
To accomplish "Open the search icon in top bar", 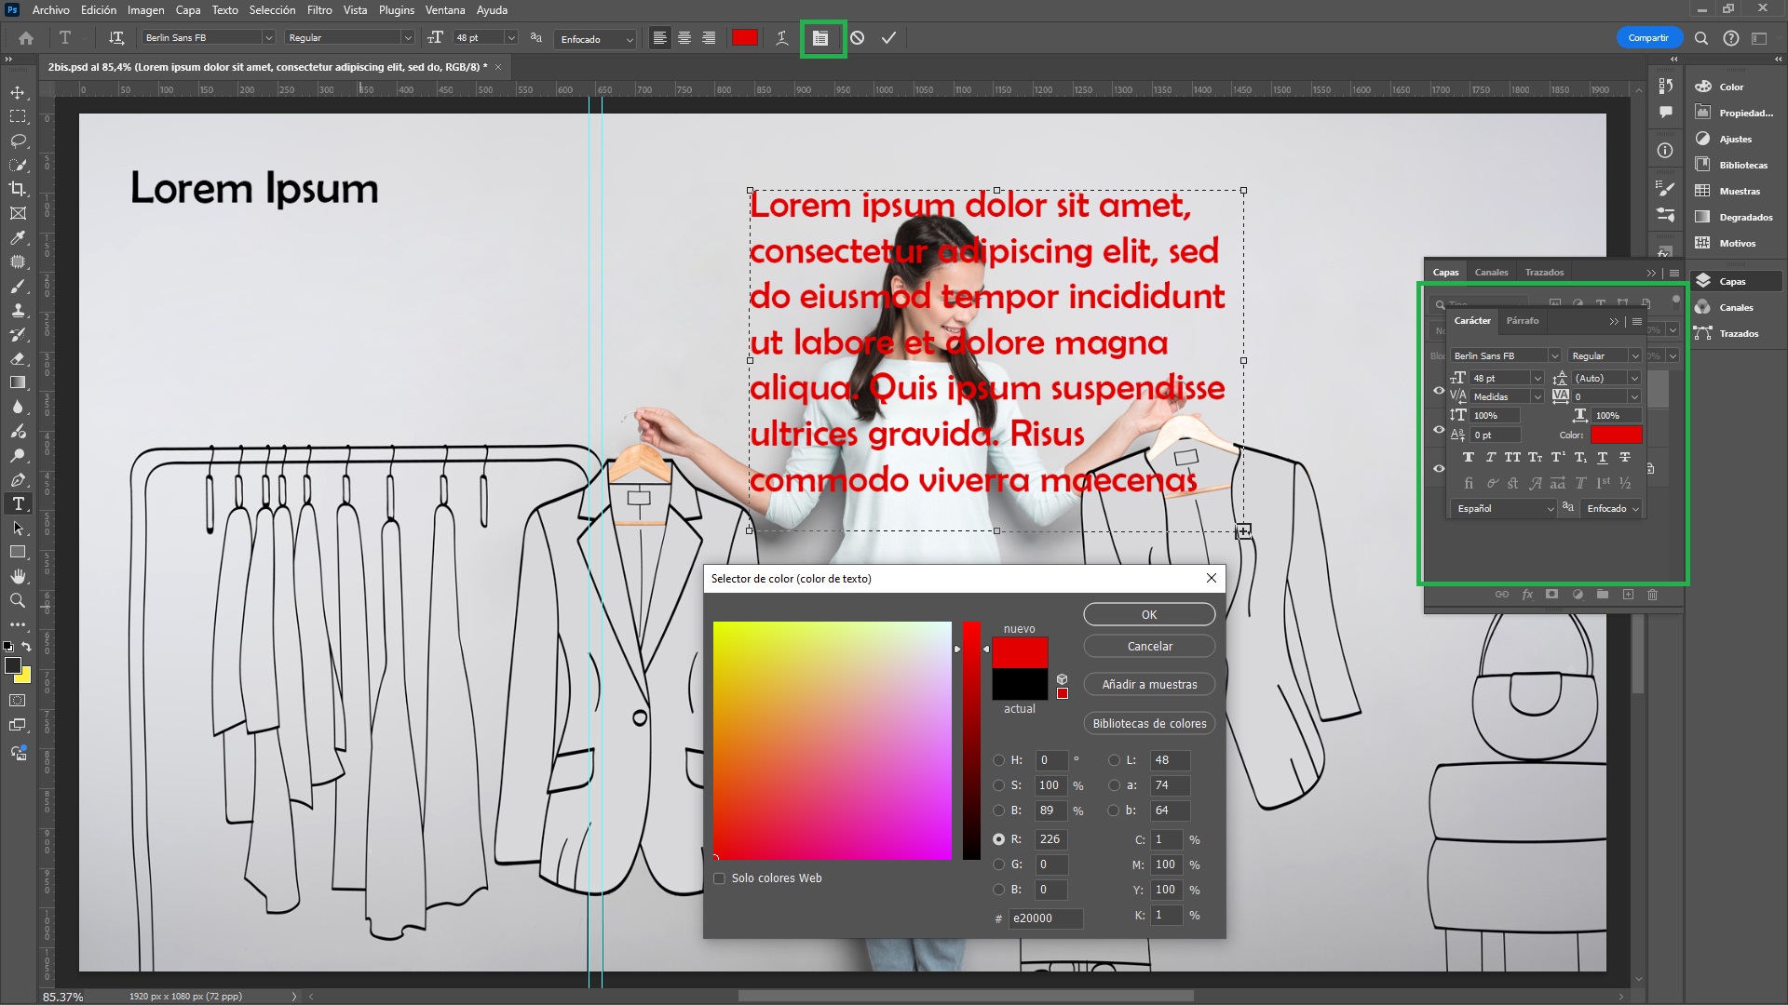I will point(1701,38).
